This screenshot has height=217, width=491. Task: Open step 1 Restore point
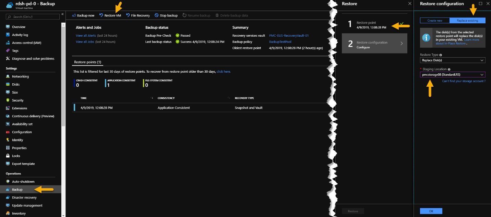pyautogui.click(x=374, y=23)
